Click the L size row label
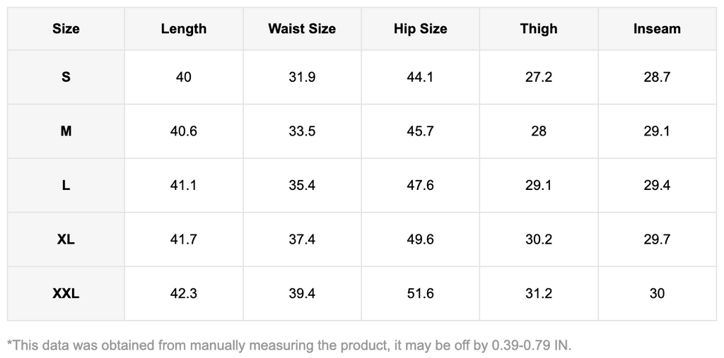 pos(66,186)
